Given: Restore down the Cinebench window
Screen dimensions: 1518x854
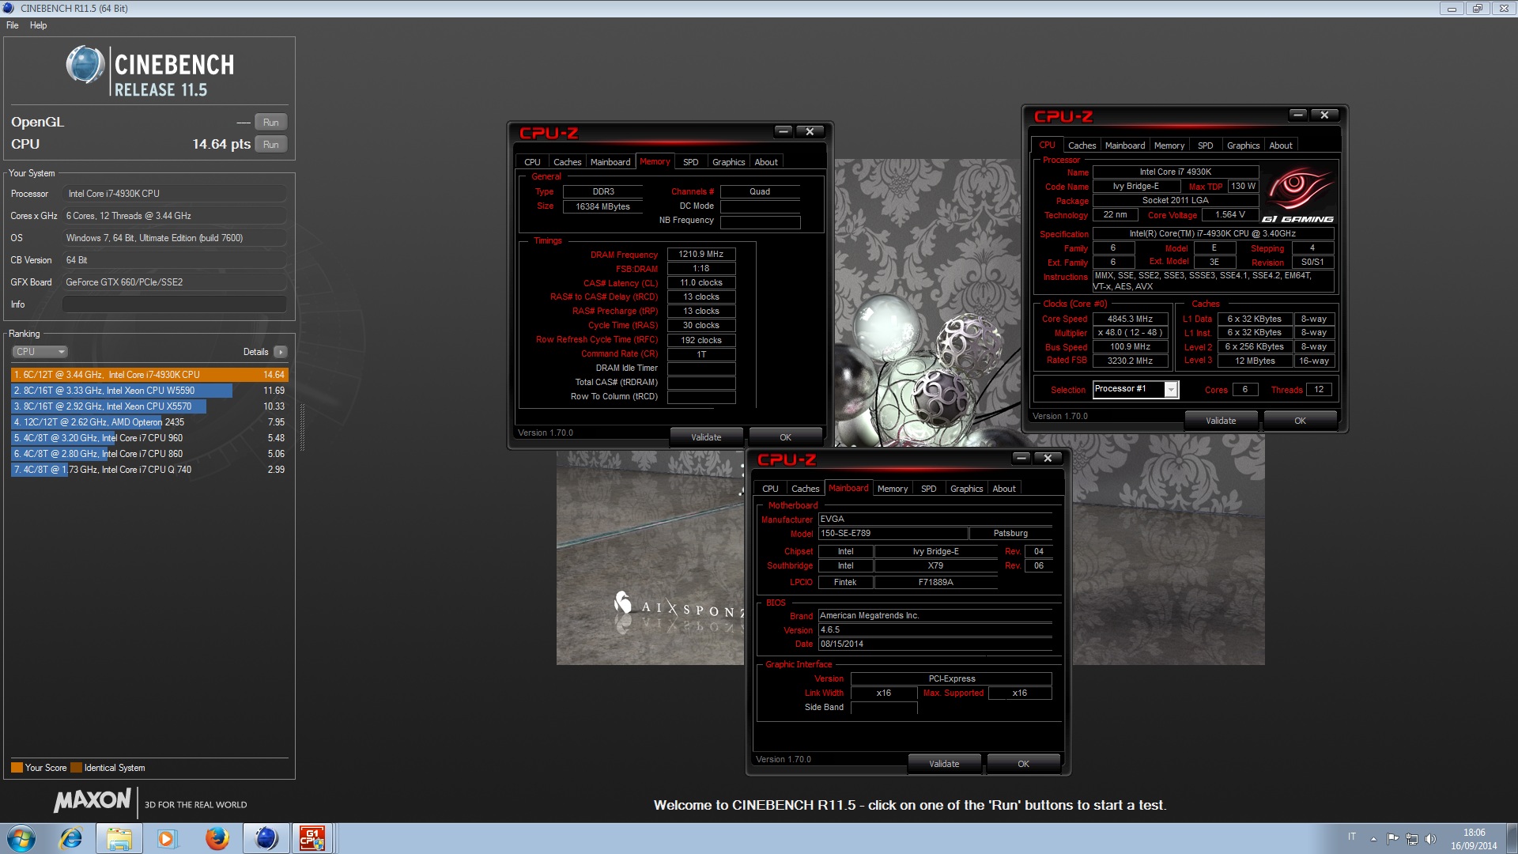Looking at the screenshot, I should pos(1477,9).
